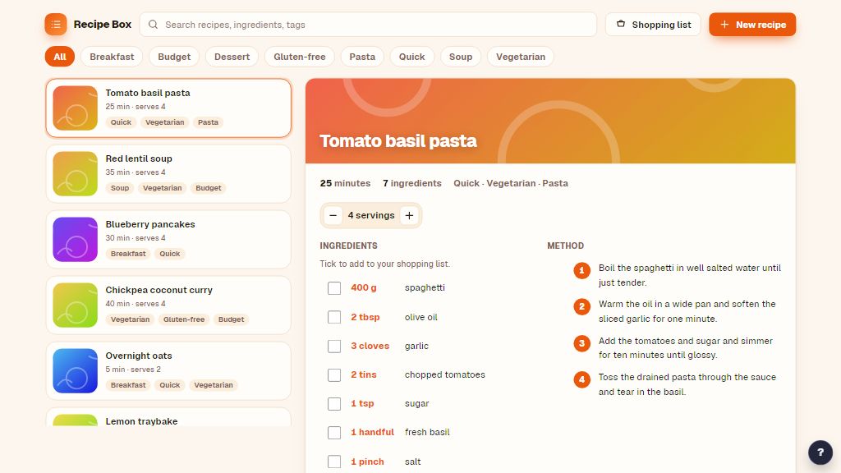This screenshot has width=841, height=473.
Task: Click the INGREDIENTS section heading
Action: coord(348,246)
